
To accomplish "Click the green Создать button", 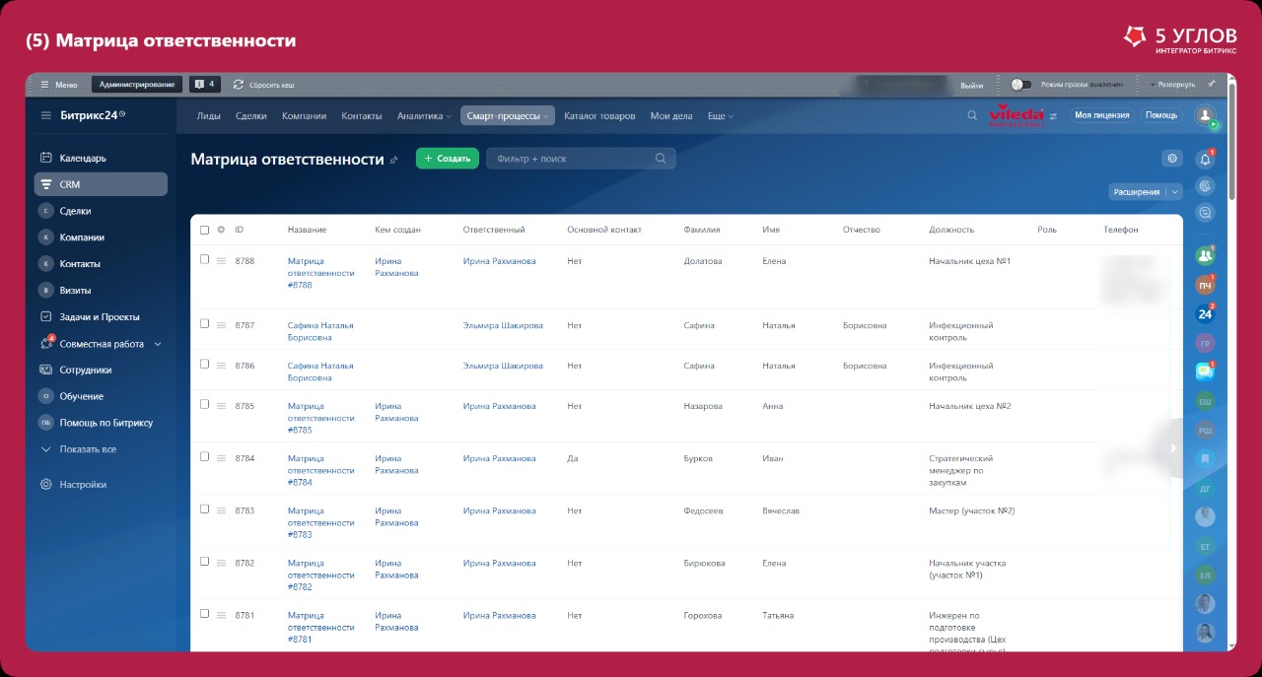I will [448, 159].
